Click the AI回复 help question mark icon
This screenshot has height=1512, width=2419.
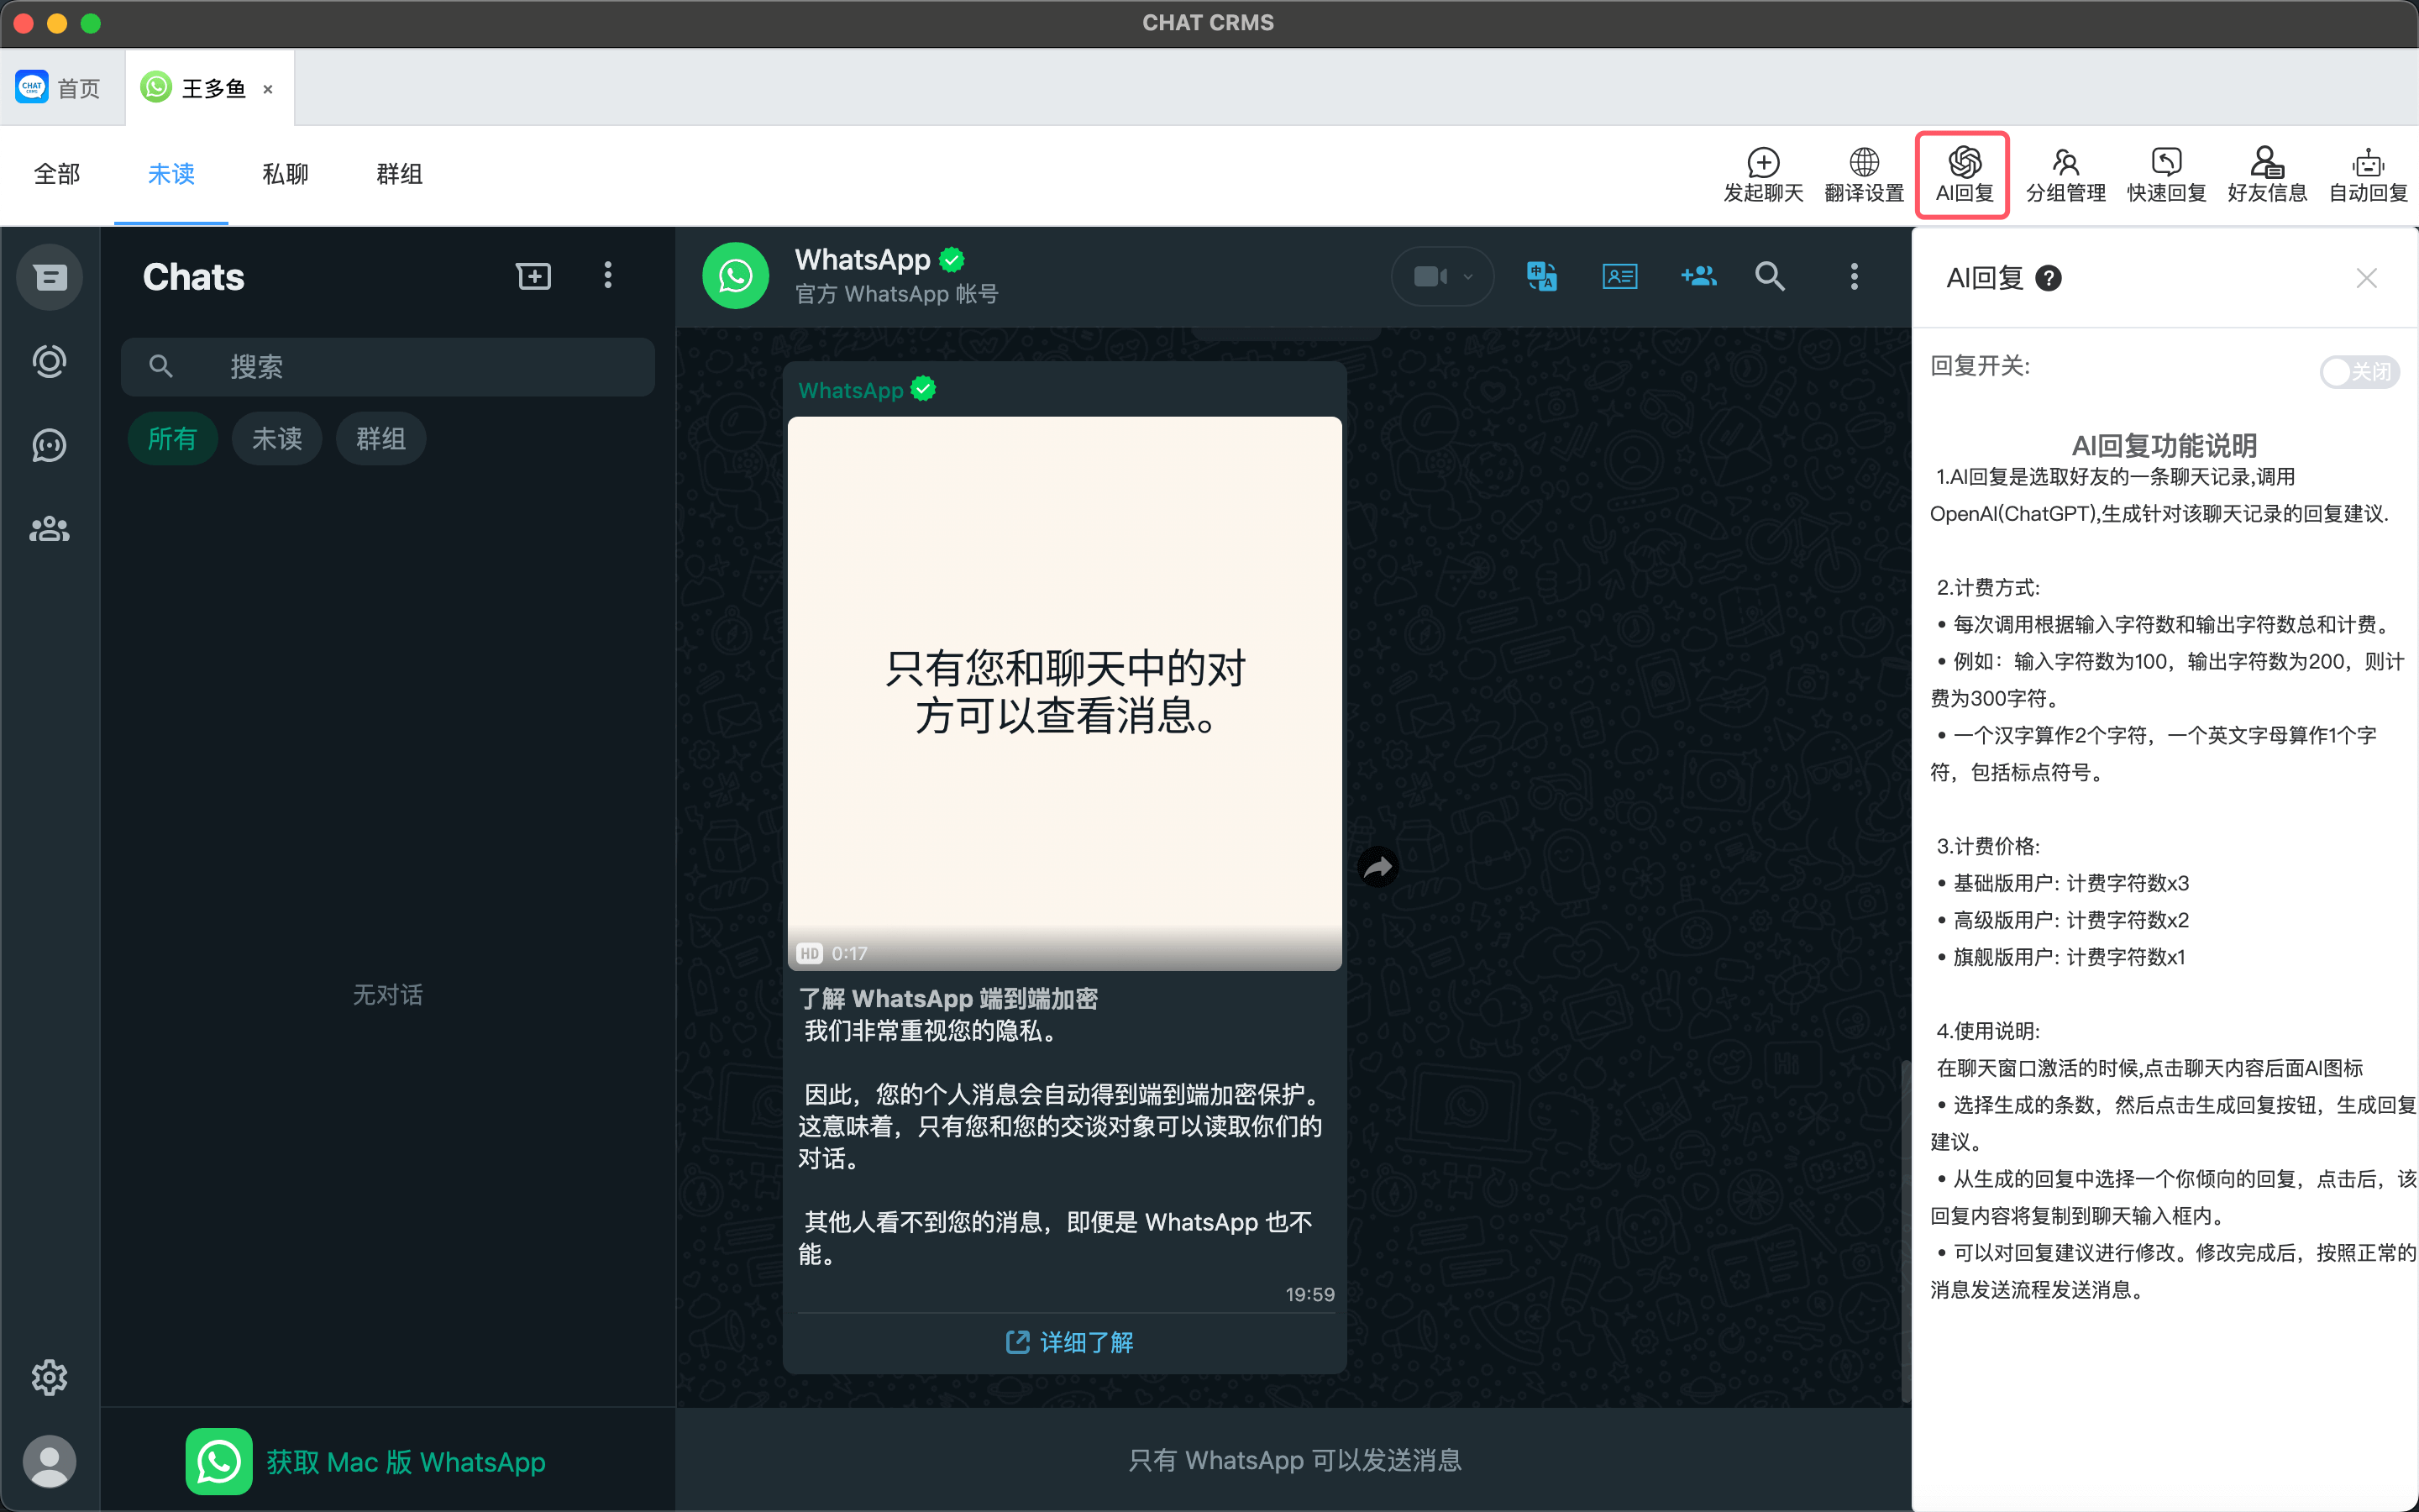pyautogui.click(x=2048, y=278)
